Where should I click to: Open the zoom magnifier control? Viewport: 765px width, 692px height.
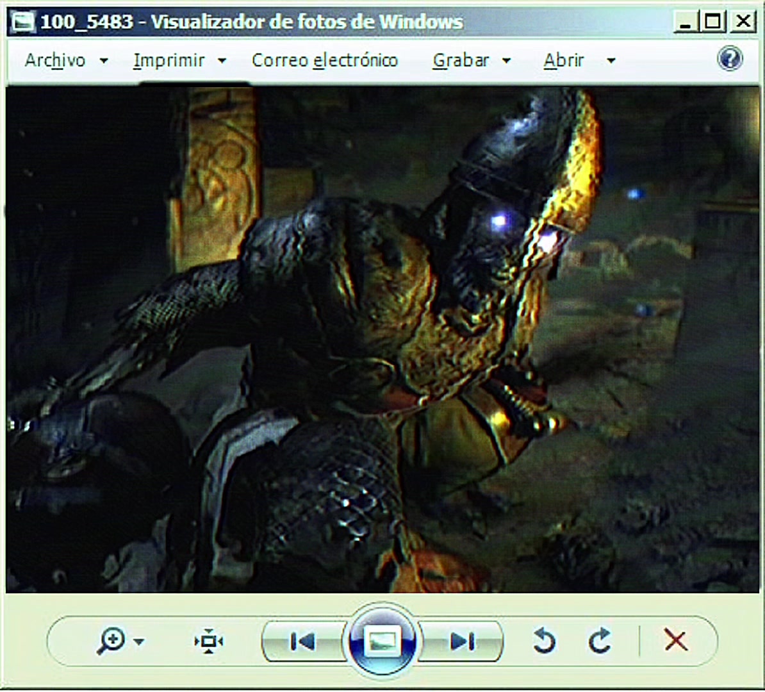point(111,641)
